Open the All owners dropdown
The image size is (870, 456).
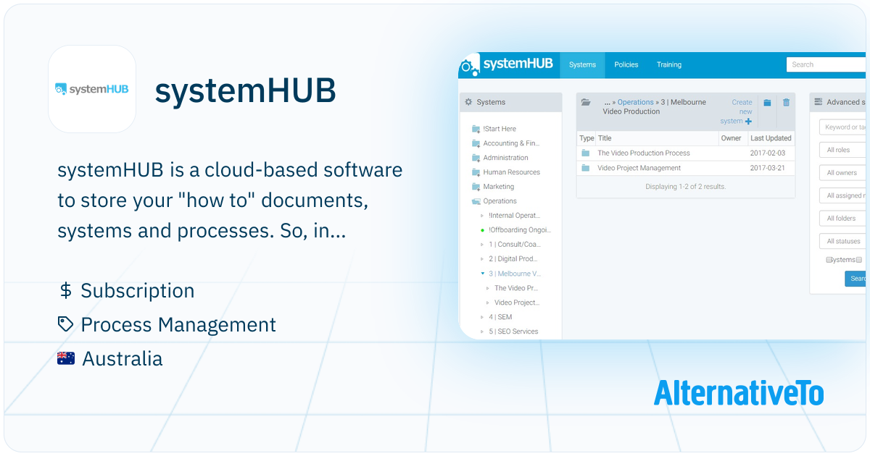(842, 173)
